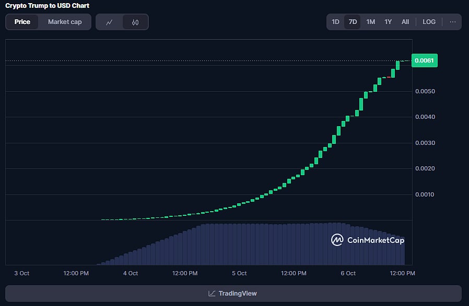469x306 pixels.
Task: Select the 1M timeframe control
Action: pos(370,22)
